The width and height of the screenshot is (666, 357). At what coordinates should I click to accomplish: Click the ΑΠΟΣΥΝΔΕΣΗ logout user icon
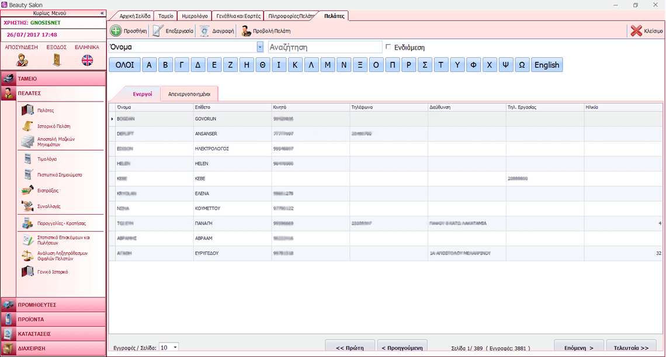click(x=22, y=60)
